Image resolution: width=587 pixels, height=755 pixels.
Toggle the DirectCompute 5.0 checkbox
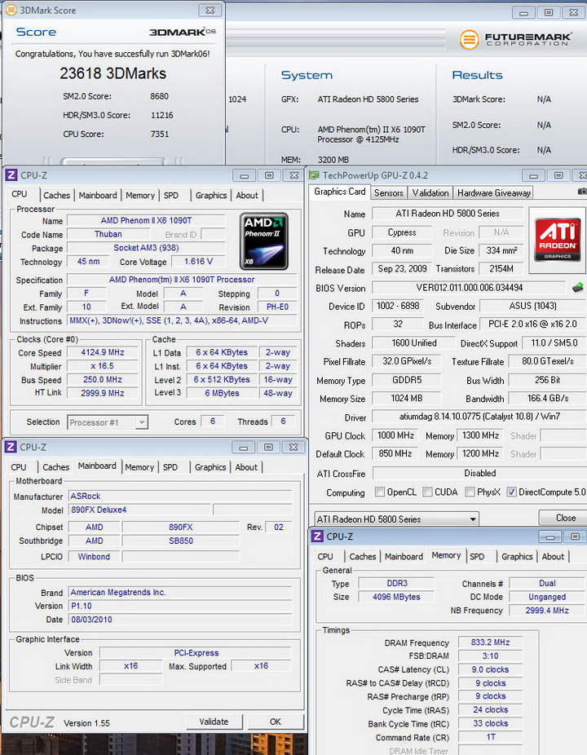click(511, 492)
